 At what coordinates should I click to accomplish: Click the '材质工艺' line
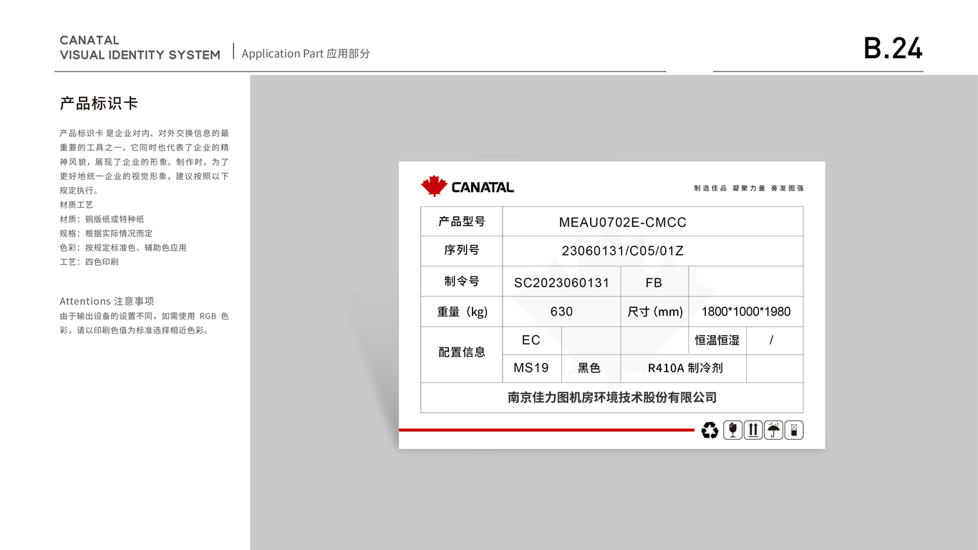[77, 205]
